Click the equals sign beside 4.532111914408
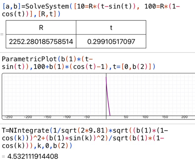Viewport: 195px width, 161px height. (3, 157)
